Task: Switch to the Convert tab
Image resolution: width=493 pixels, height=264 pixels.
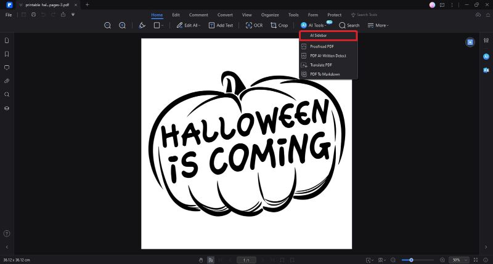Action: [x=225, y=15]
